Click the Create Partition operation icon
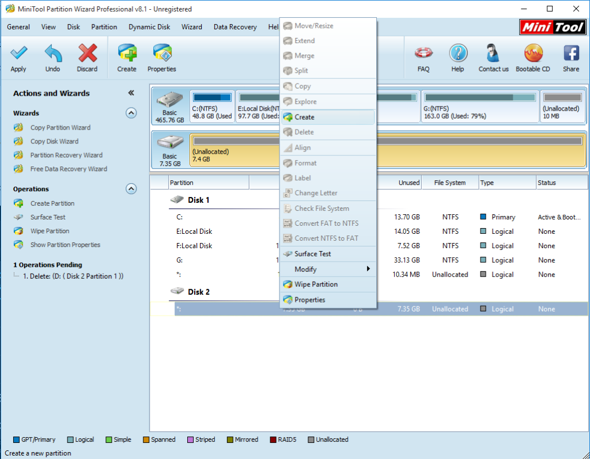Image resolution: width=590 pixels, height=459 pixels. coord(18,203)
